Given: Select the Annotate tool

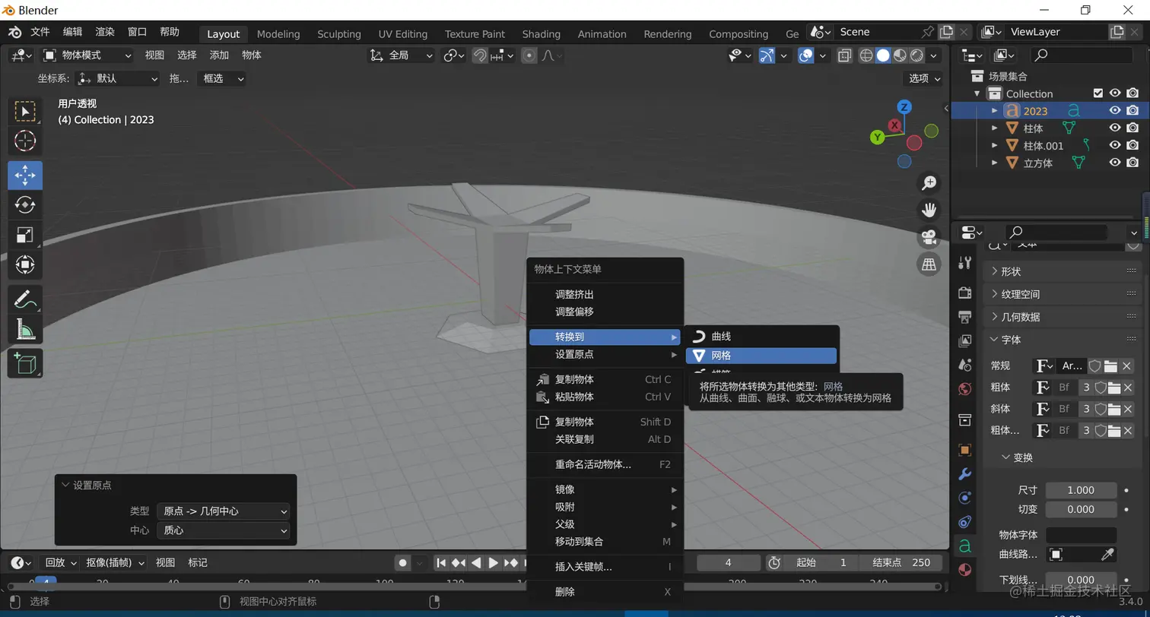Looking at the screenshot, I should (x=25, y=299).
